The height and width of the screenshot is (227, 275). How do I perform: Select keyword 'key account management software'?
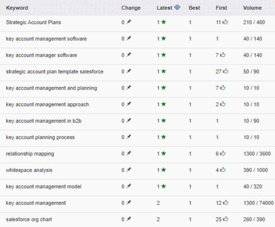tap(46, 39)
